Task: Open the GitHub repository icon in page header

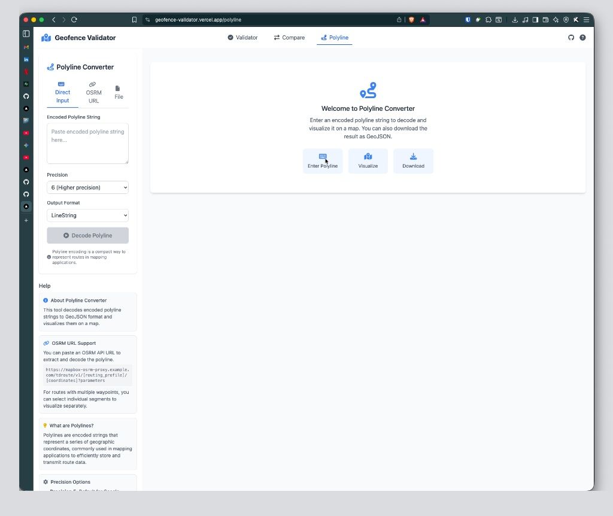Action: pyautogui.click(x=571, y=38)
